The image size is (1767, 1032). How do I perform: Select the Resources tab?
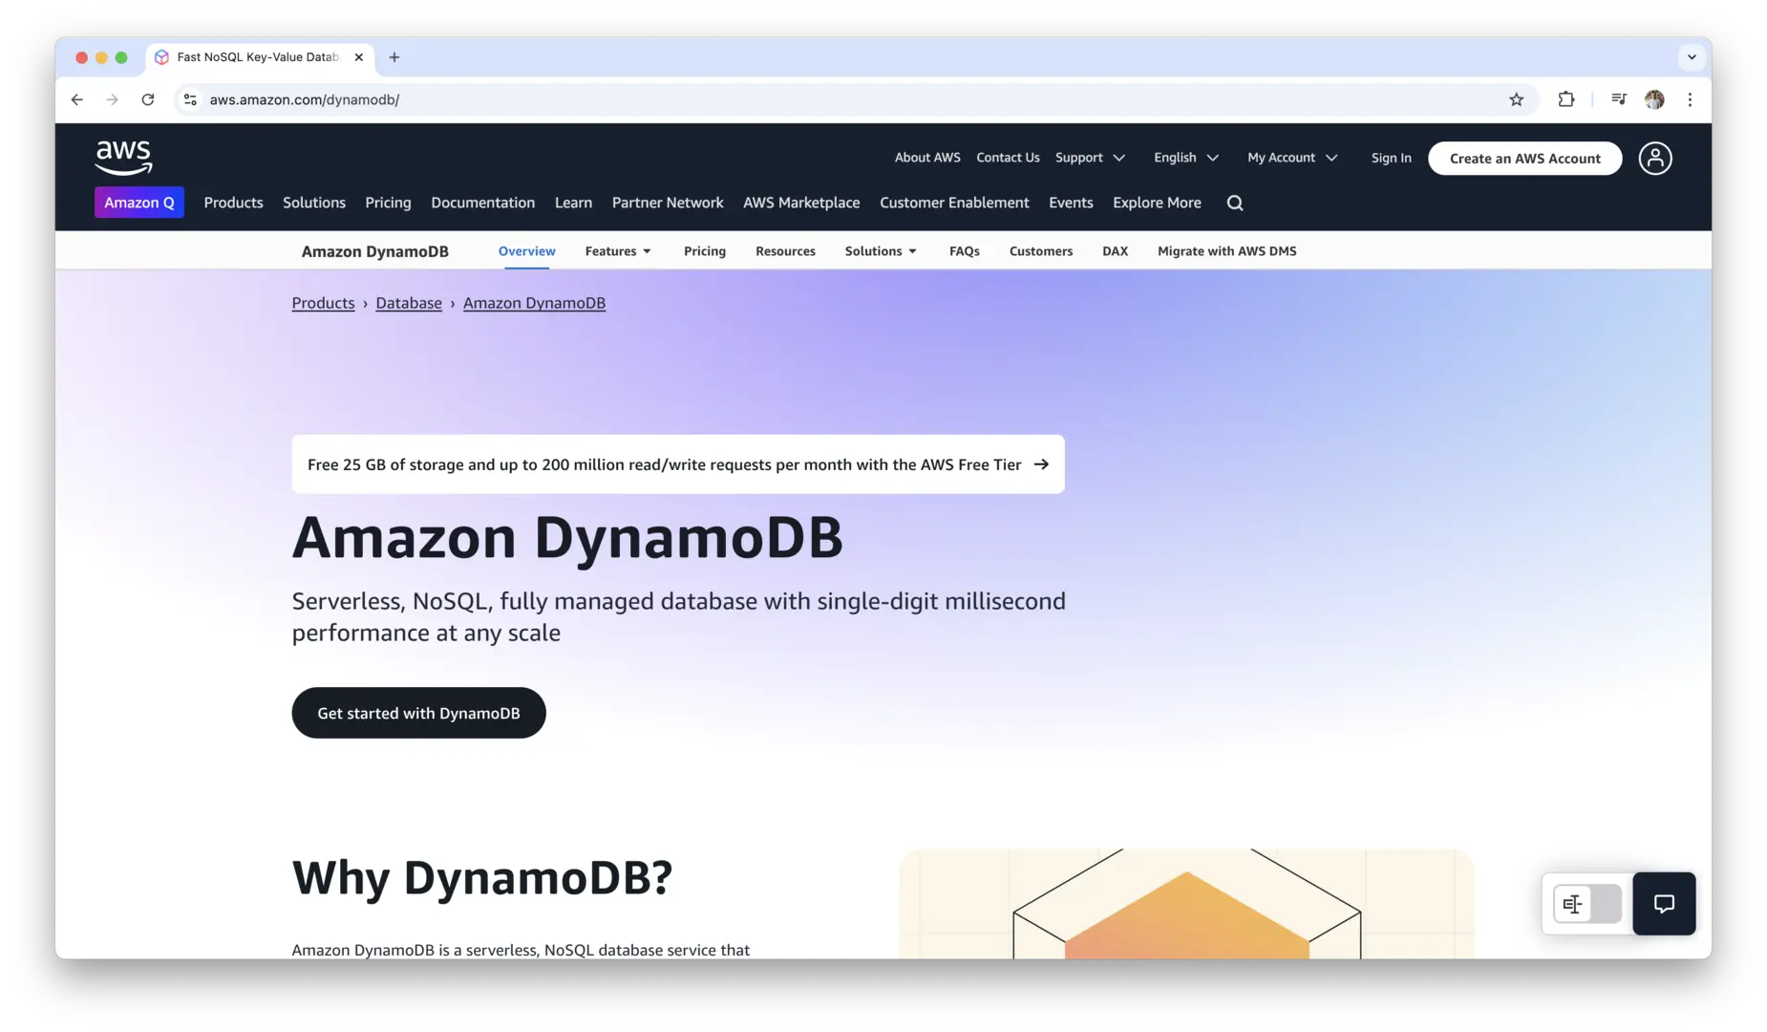(785, 251)
